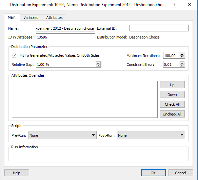Viewport: 198px width, 180px height.
Task: Open the Attributes tab
Action: point(54,18)
